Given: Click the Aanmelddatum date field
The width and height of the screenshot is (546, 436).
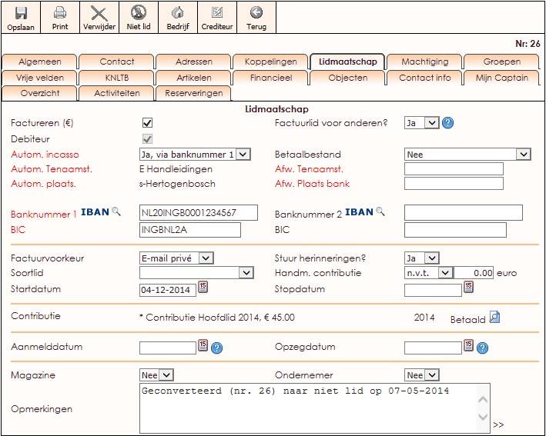Looking at the screenshot, I should tap(168, 348).
